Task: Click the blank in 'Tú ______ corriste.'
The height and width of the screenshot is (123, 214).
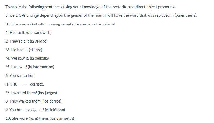Action: 24,84
